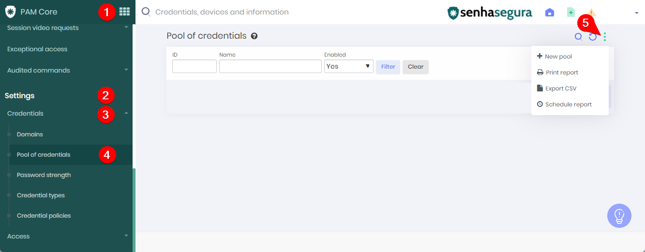Focus the Name filter input field

pyautogui.click(x=270, y=66)
